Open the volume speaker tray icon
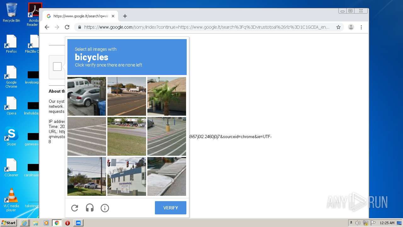 tap(358, 223)
